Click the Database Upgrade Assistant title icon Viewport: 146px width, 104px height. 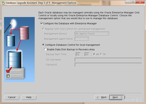3,3
